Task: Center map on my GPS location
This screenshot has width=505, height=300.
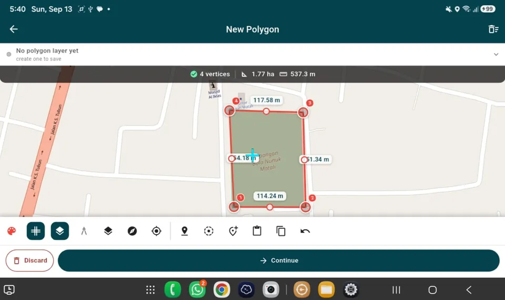Action: tap(157, 231)
